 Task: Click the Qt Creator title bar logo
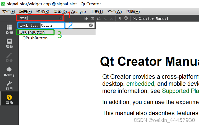pos(3,4)
